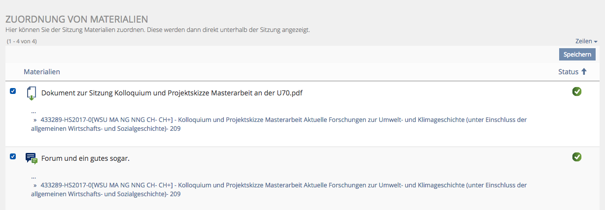Click the (1 - 4 von 4) row counter
Screen dimensions: 605x210
[22, 41]
